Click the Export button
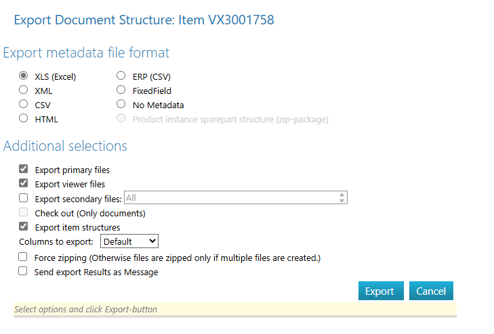 [x=380, y=291]
